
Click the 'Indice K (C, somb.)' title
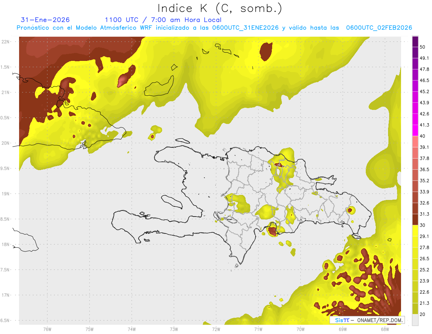pyautogui.click(x=220, y=8)
